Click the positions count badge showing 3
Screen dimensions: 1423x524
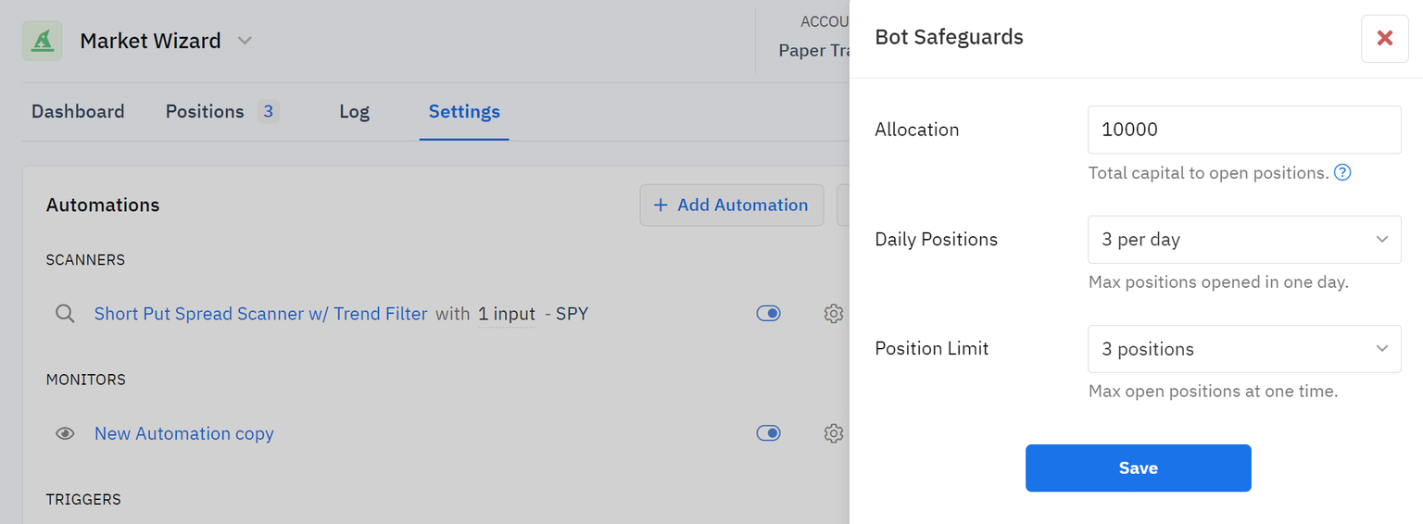click(268, 111)
